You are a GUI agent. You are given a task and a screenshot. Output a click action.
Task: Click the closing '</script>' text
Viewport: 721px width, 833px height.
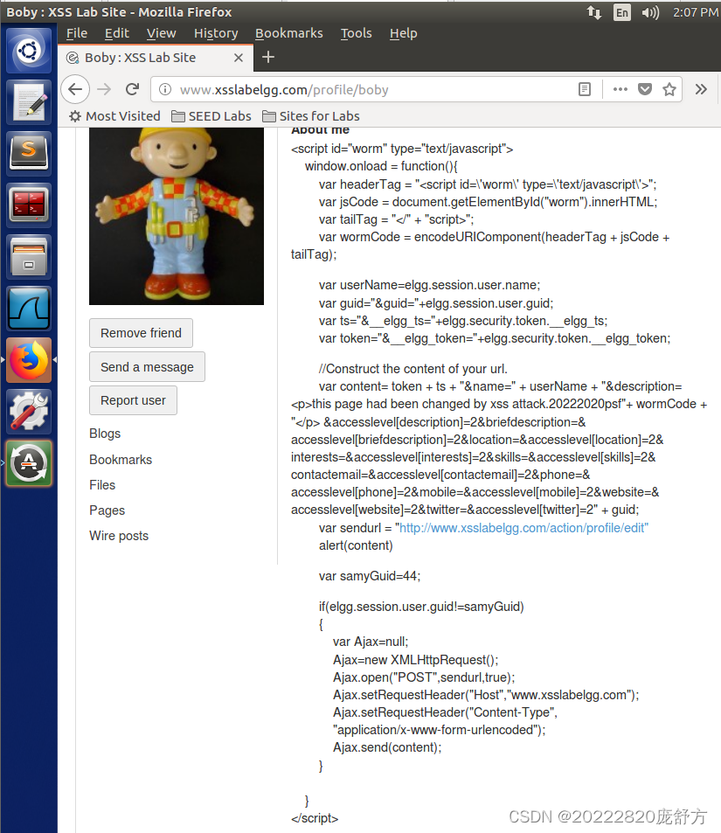(x=315, y=818)
